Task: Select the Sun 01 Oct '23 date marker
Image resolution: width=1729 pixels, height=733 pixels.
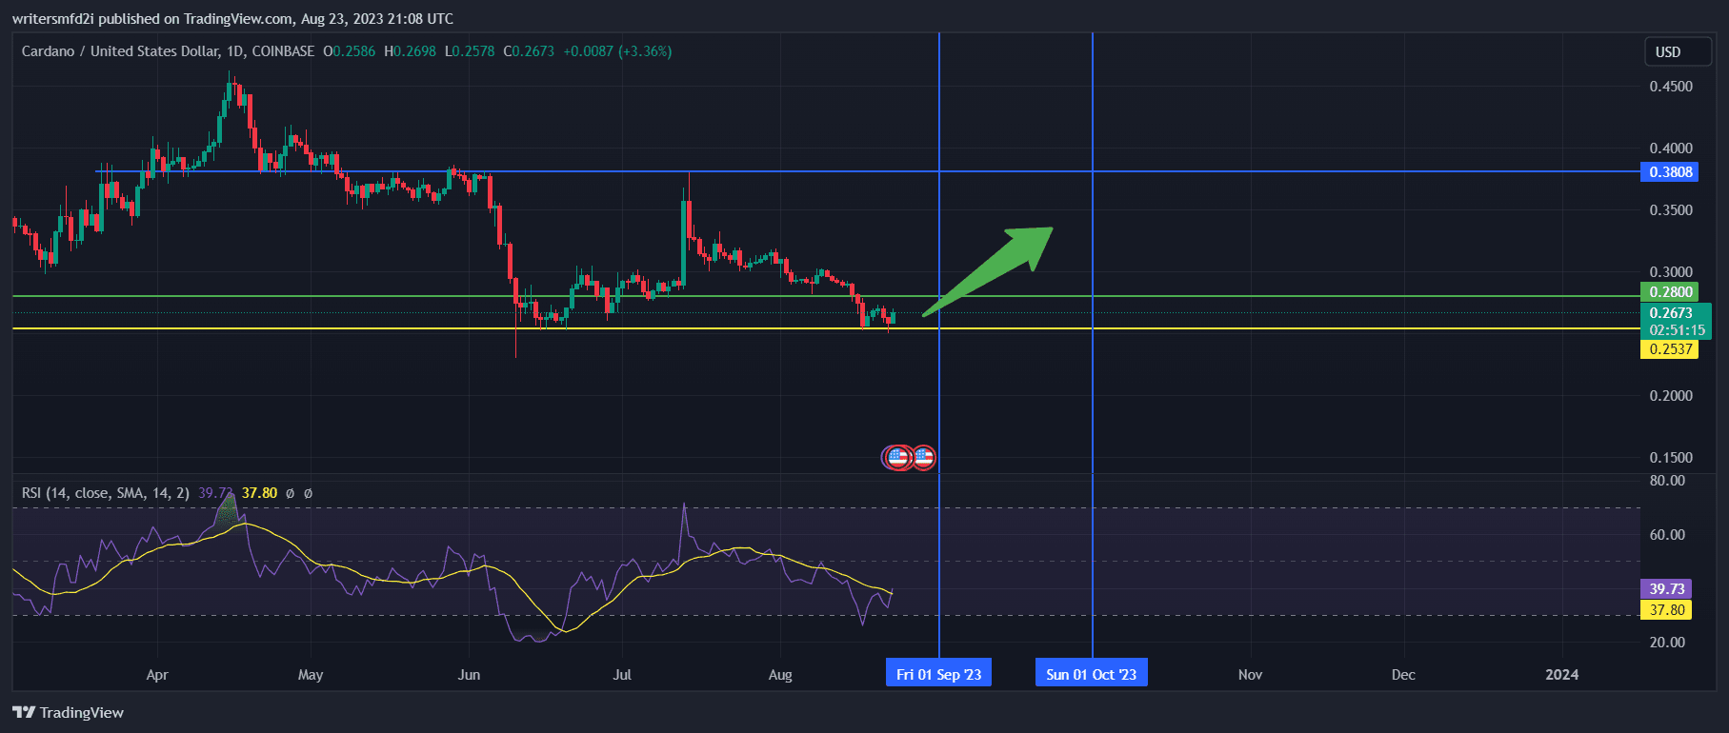Action: [1091, 674]
